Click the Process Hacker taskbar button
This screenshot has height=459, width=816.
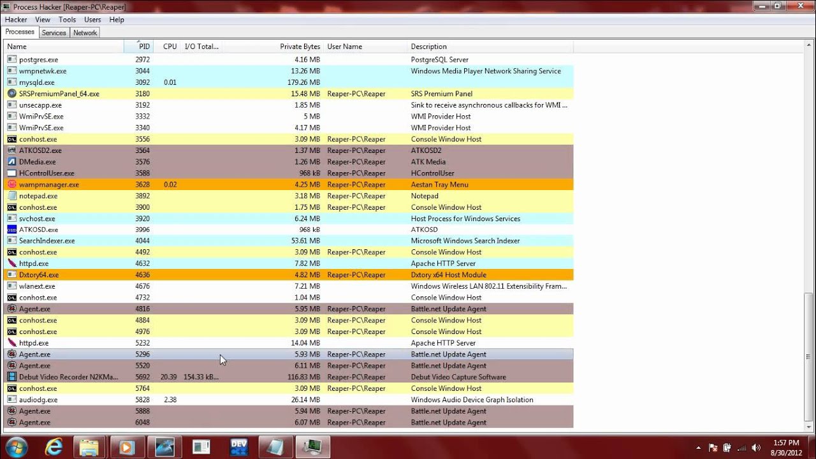[312, 447]
